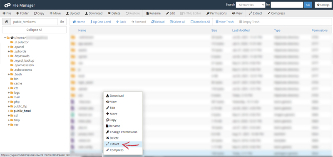Choose Rename from the context menu
The height and width of the screenshot is (157, 333).
pos(123,126)
